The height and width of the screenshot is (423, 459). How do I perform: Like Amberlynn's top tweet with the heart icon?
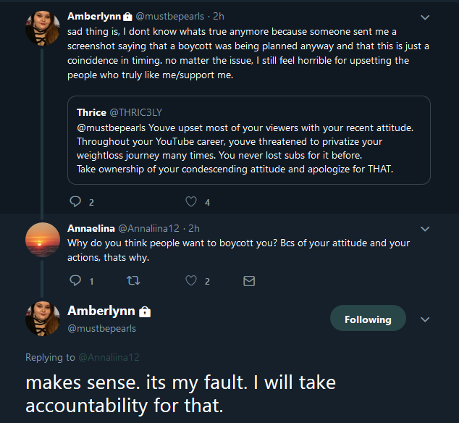[191, 201]
